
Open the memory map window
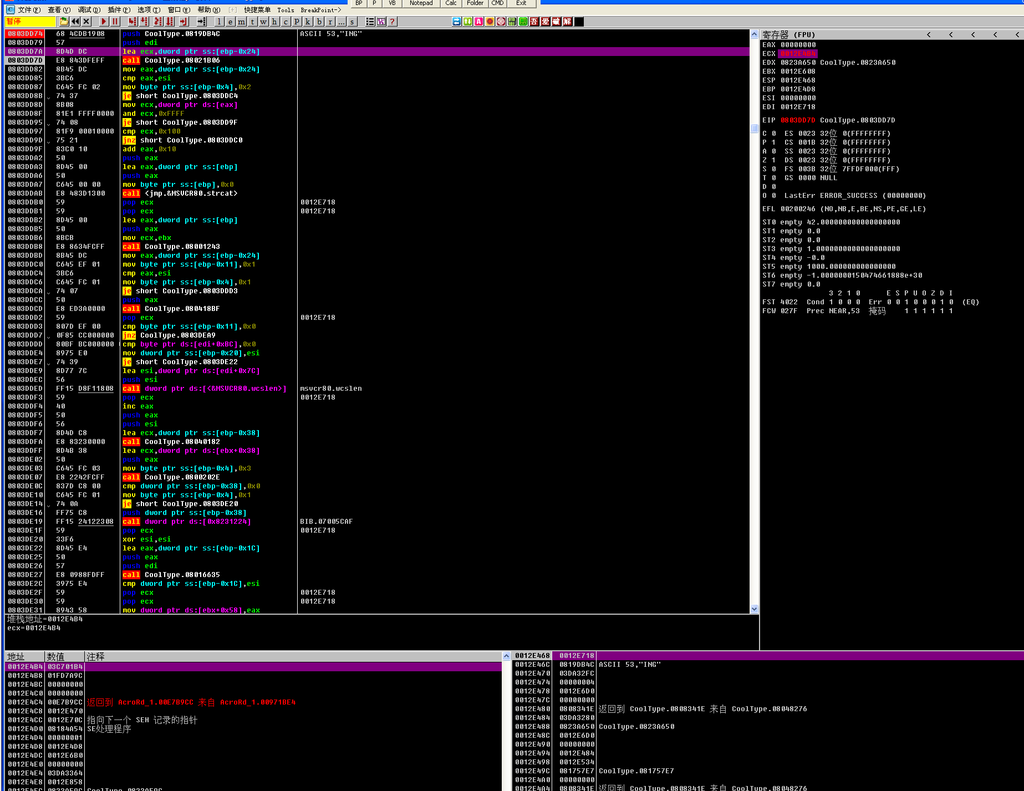(242, 22)
